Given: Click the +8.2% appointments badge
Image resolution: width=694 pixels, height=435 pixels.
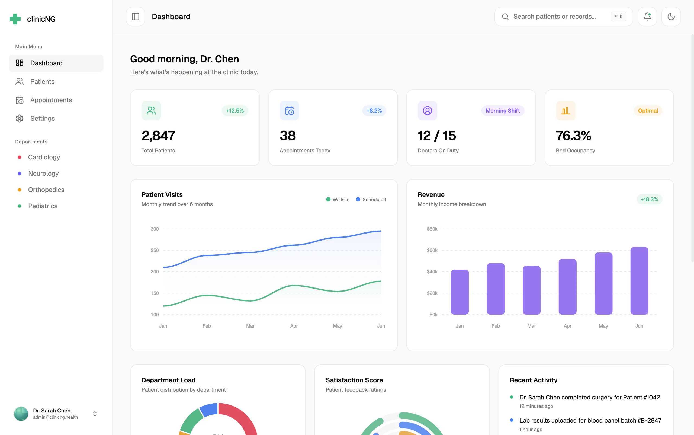Looking at the screenshot, I should tap(374, 110).
